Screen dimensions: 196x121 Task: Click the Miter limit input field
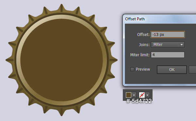168,55
